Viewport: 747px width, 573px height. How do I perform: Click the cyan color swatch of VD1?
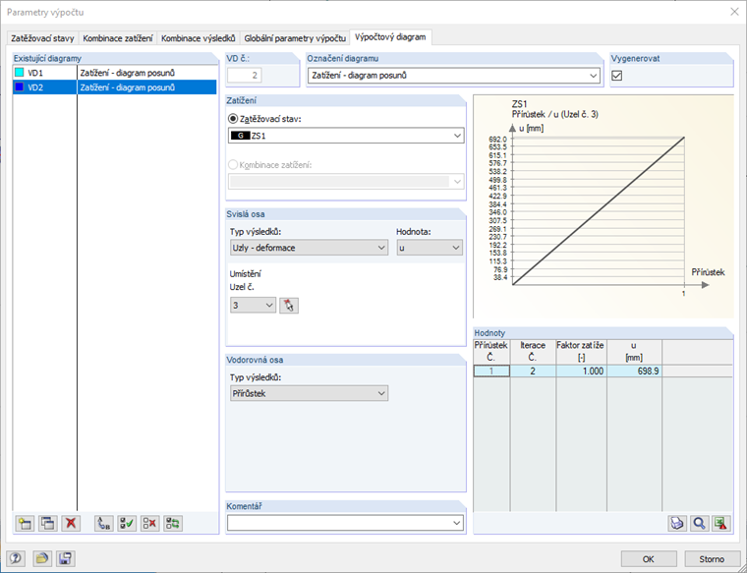point(19,73)
